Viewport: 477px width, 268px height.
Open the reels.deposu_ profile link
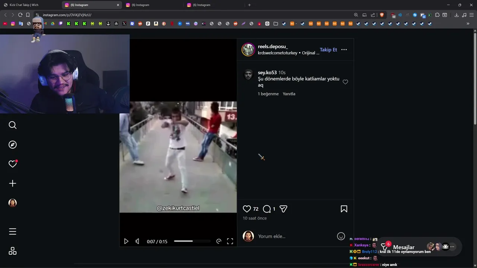[x=273, y=47]
